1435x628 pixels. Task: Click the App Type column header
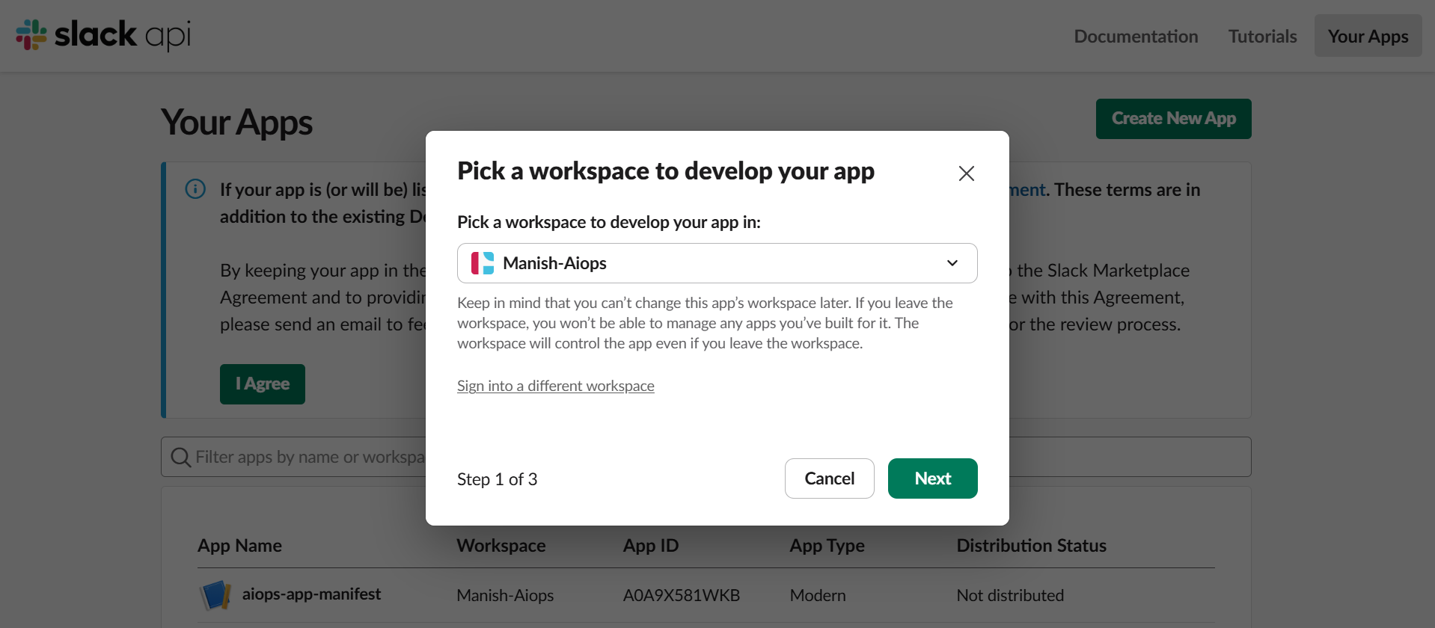pos(827,546)
